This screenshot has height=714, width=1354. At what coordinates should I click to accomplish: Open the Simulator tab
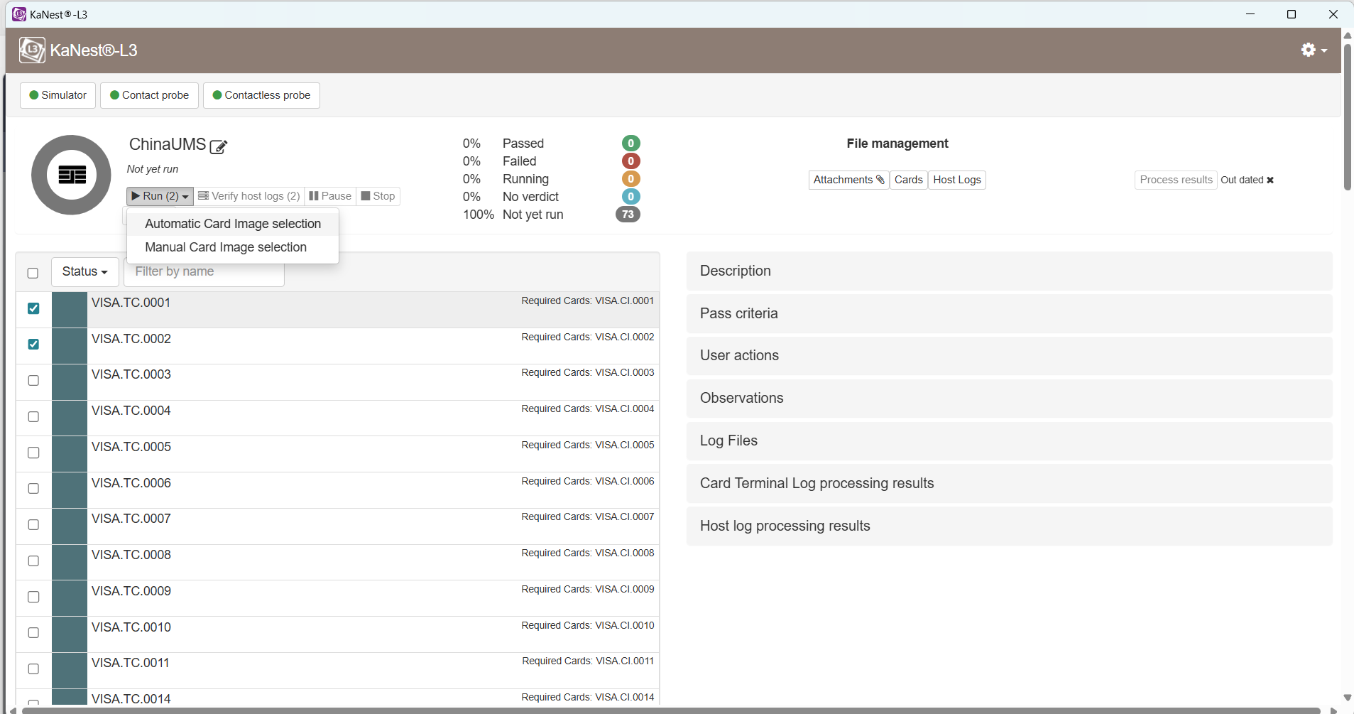click(58, 95)
